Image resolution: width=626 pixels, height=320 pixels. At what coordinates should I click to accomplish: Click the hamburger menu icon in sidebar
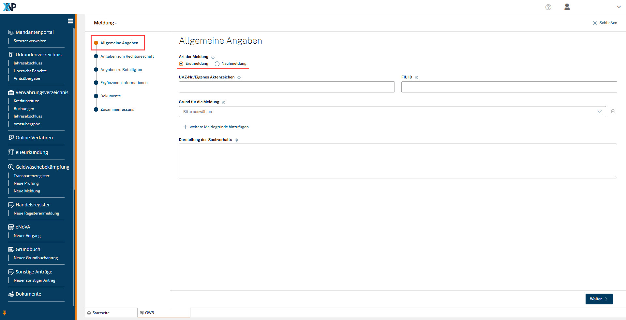point(70,21)
